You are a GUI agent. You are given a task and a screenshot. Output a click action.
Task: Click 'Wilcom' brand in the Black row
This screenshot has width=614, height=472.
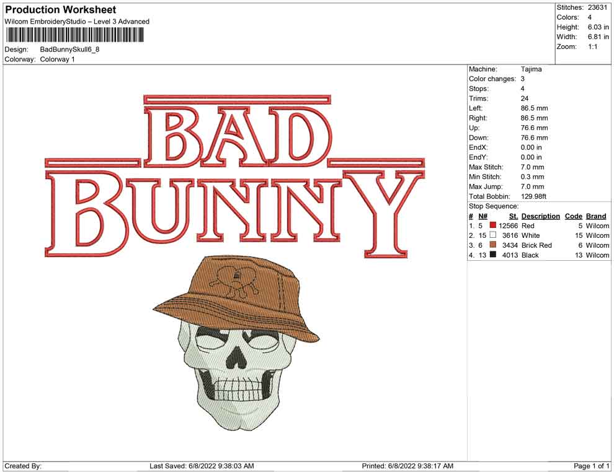(x=597, y=255)
